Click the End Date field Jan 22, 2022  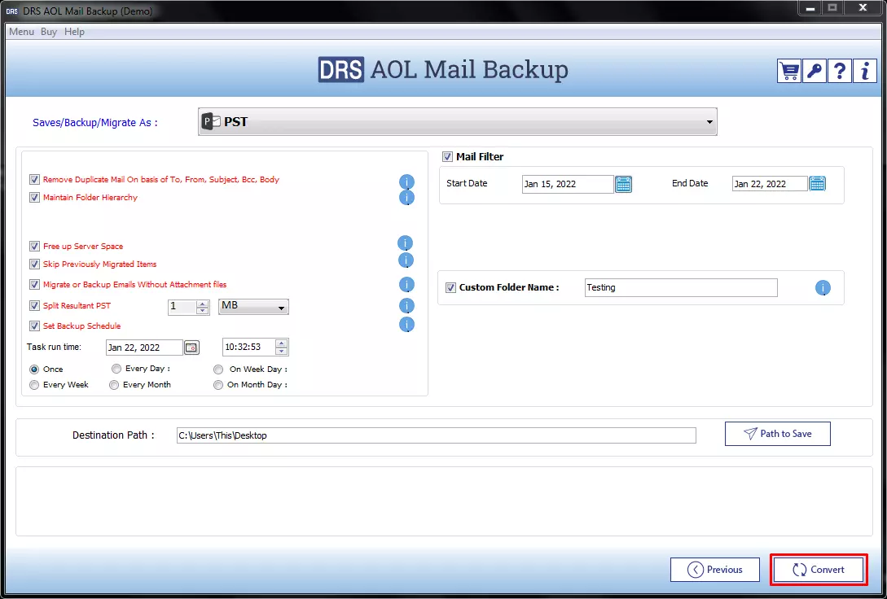770,184
